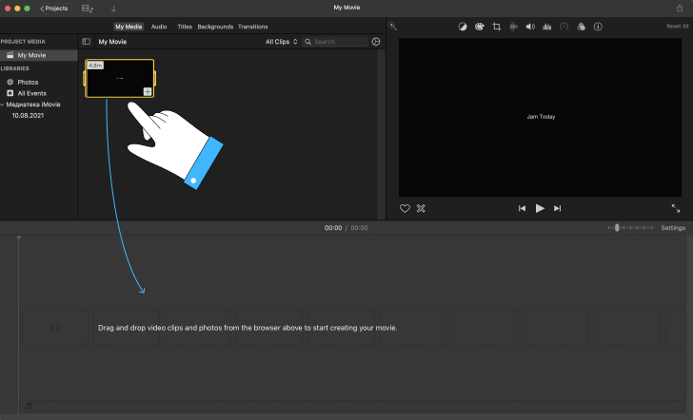
Task: Open the color correction palette
Action: 479,27
